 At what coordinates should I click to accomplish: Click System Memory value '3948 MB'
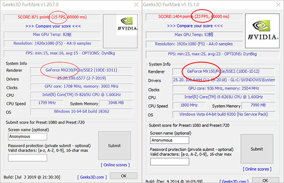click(x=116, y=103)
